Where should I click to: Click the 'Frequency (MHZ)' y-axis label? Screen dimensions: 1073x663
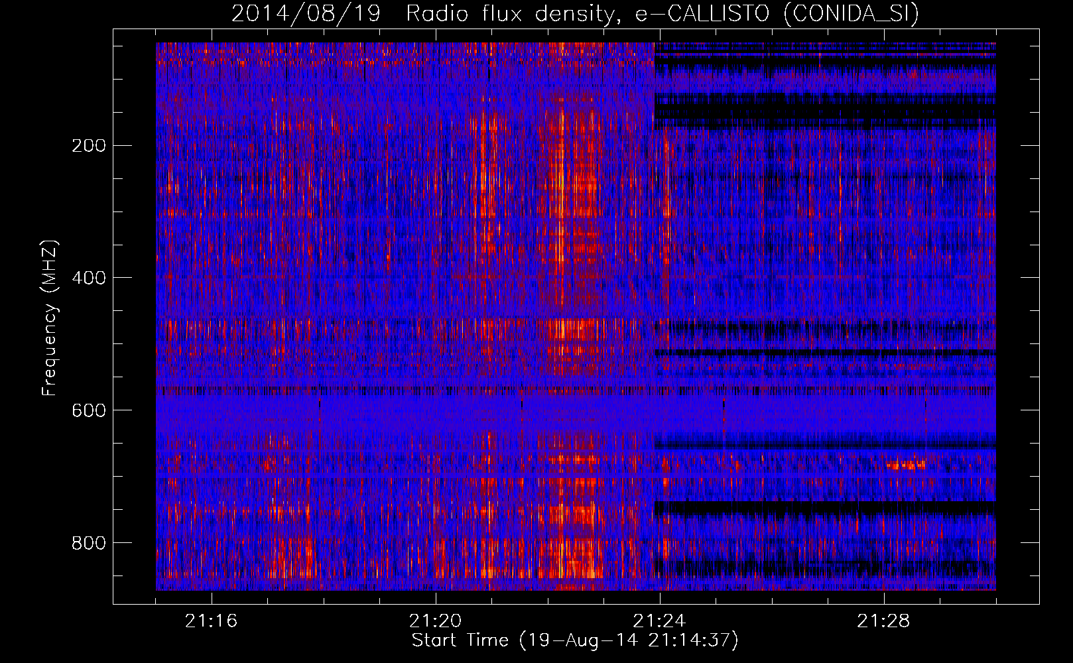click(x=50, y=318)
